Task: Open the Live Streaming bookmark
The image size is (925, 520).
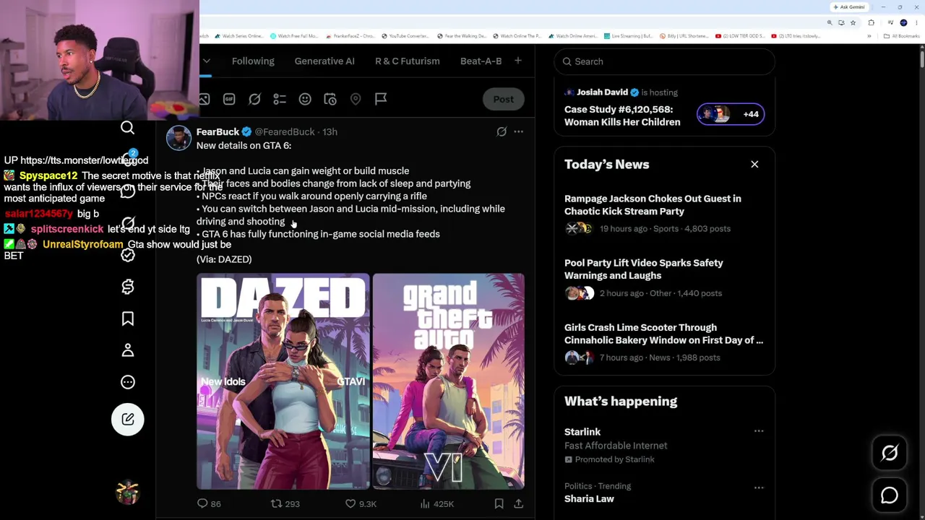Action: tap(628, 36)
